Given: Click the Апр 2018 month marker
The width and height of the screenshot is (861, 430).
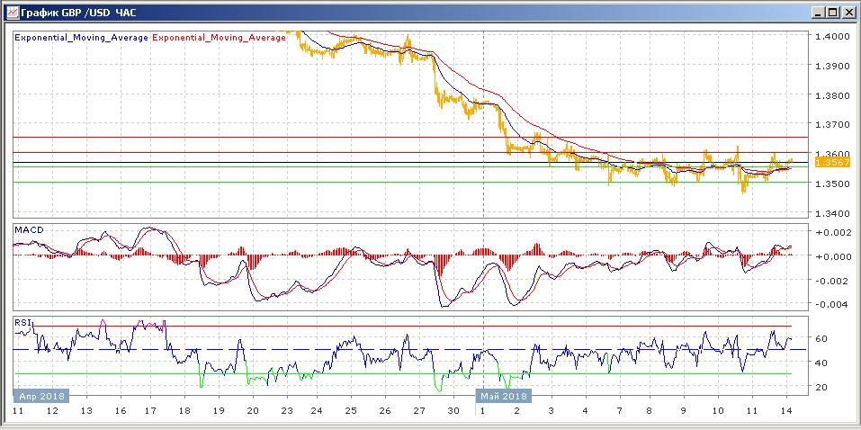Looking at the screenshot, I should (x=40, y=395).
